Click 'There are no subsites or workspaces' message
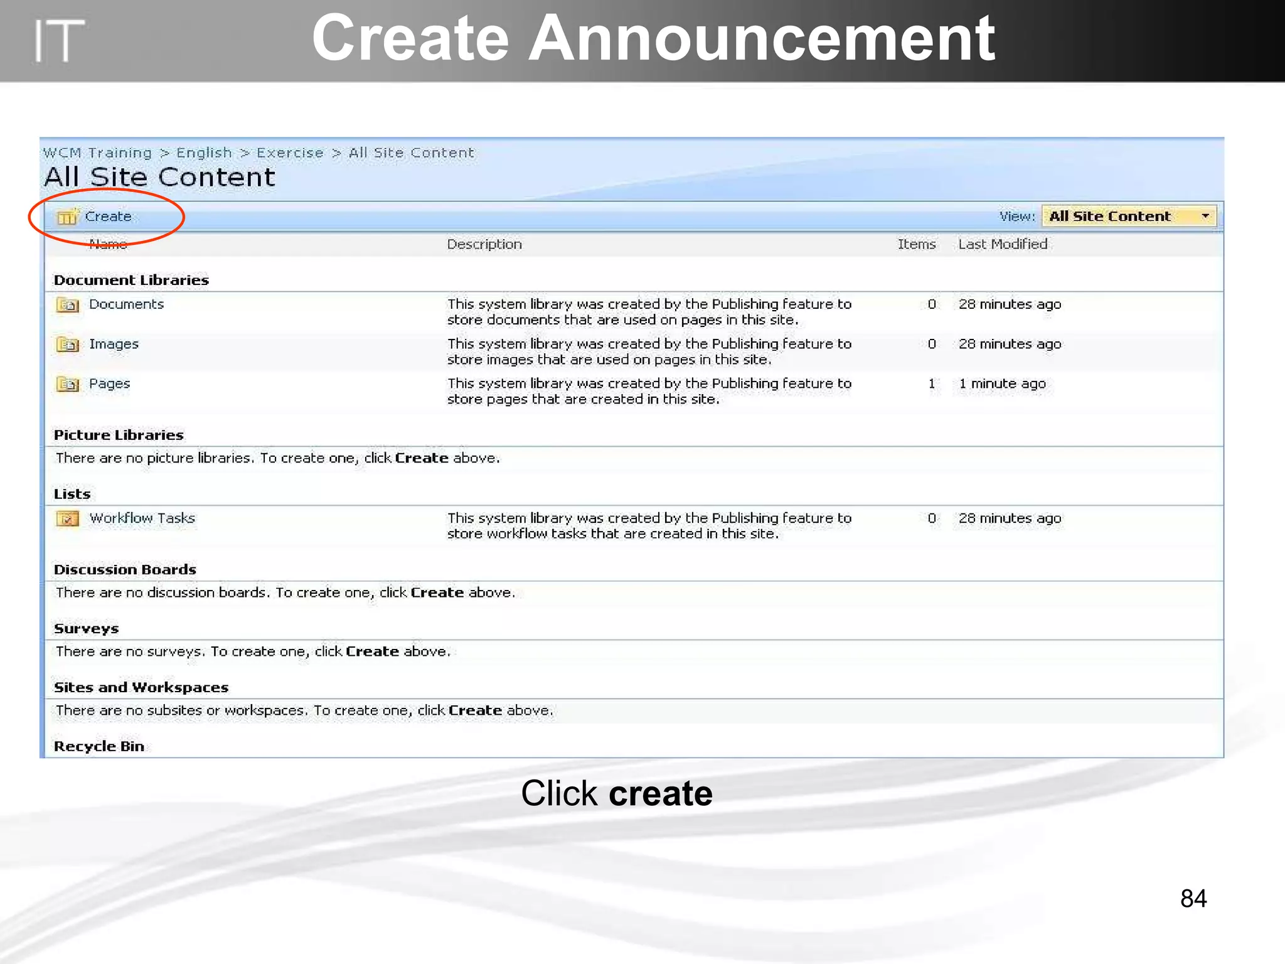Viewport: 1285px width, 964px height. [304, 710]
